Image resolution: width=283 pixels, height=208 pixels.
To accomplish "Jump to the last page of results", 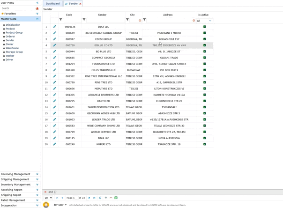I will 94,198.
